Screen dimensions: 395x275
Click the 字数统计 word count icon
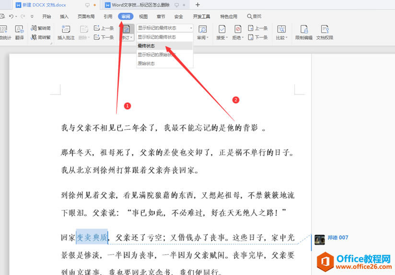pyautogui.click(x=3, y=29)
